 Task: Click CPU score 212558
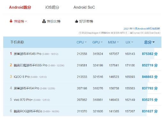[82, 54]
